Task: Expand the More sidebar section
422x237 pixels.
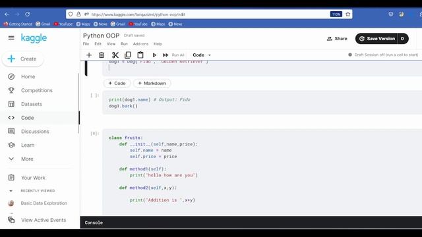Action: tap(27, 159)
